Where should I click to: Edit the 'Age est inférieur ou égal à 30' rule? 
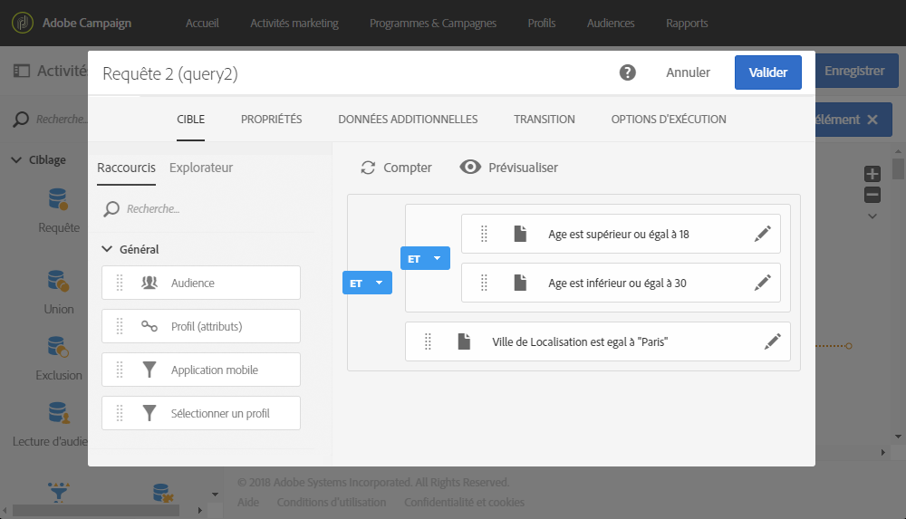(763, 283)
